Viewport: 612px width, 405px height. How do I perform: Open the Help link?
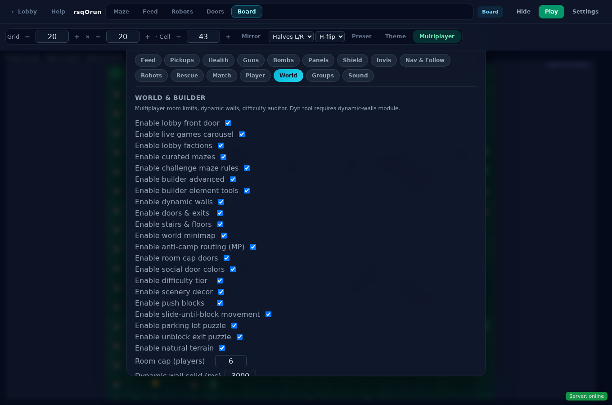(58, 12)
